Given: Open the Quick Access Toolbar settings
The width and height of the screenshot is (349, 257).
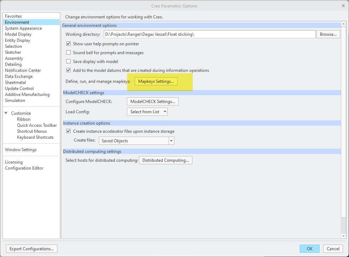Looking at the screenshot, I should pyautogui.click(x=37, y=125).
